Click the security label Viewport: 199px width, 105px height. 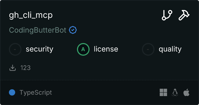point(40,49)
